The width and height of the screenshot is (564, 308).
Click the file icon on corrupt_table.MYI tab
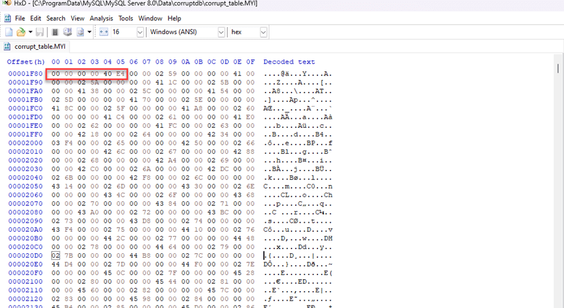[x=7, y=47]
